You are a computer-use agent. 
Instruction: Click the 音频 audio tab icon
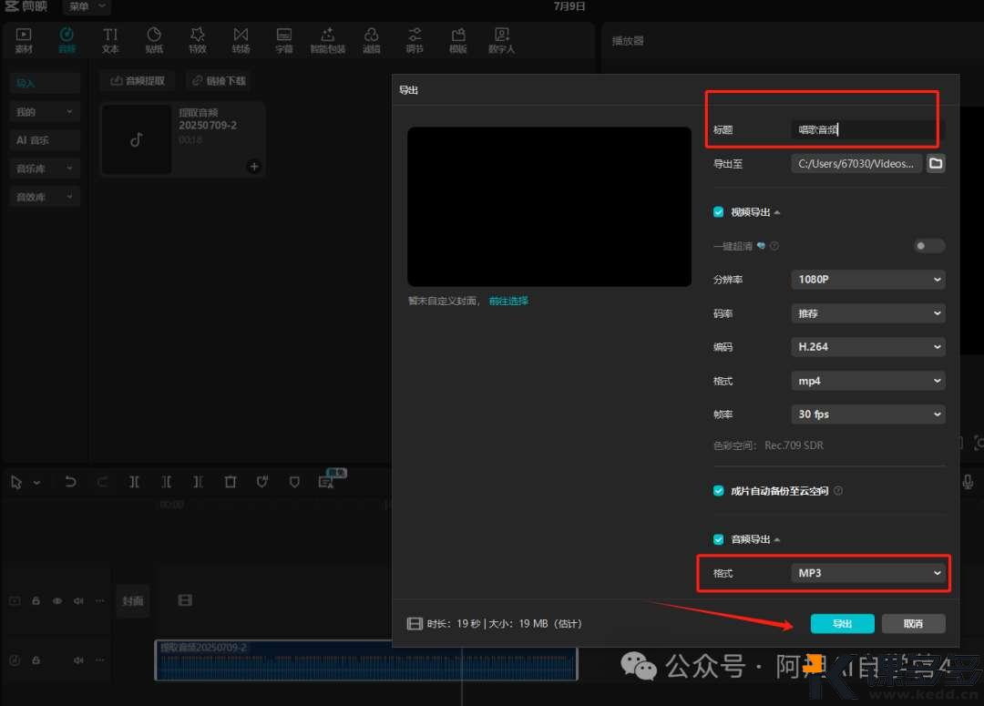click(67, 35)
